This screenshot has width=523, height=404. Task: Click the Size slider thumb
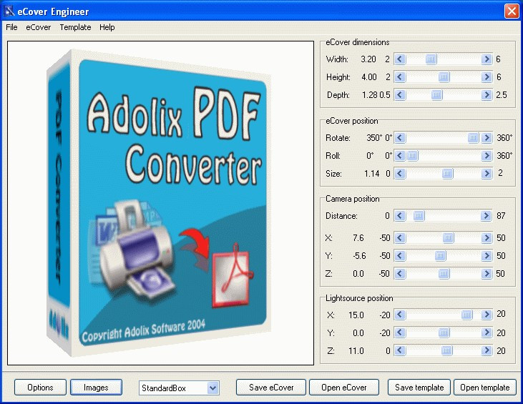448,174
